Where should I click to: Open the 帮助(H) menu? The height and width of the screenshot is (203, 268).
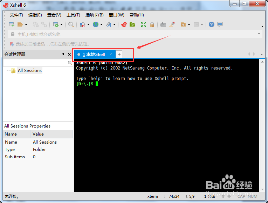point(137,15)
